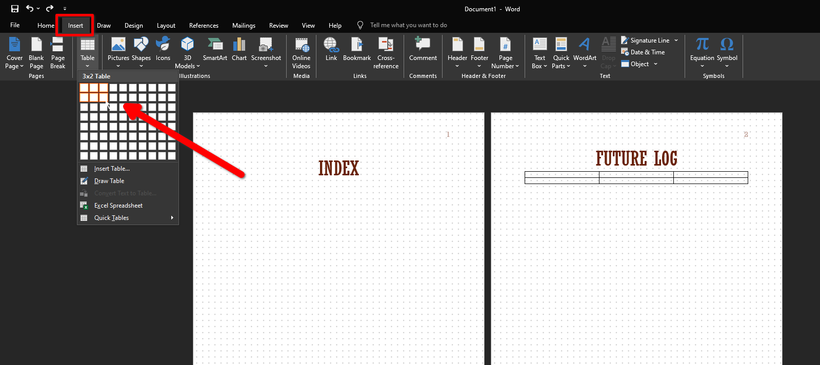Save the document with the floppy icon
The height and width of the screenshot is (365, 820).
pyautogui.click(x=15, y=9)
